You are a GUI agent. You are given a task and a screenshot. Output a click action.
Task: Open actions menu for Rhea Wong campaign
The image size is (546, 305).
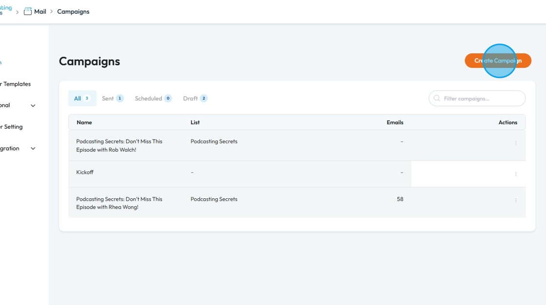516,200
